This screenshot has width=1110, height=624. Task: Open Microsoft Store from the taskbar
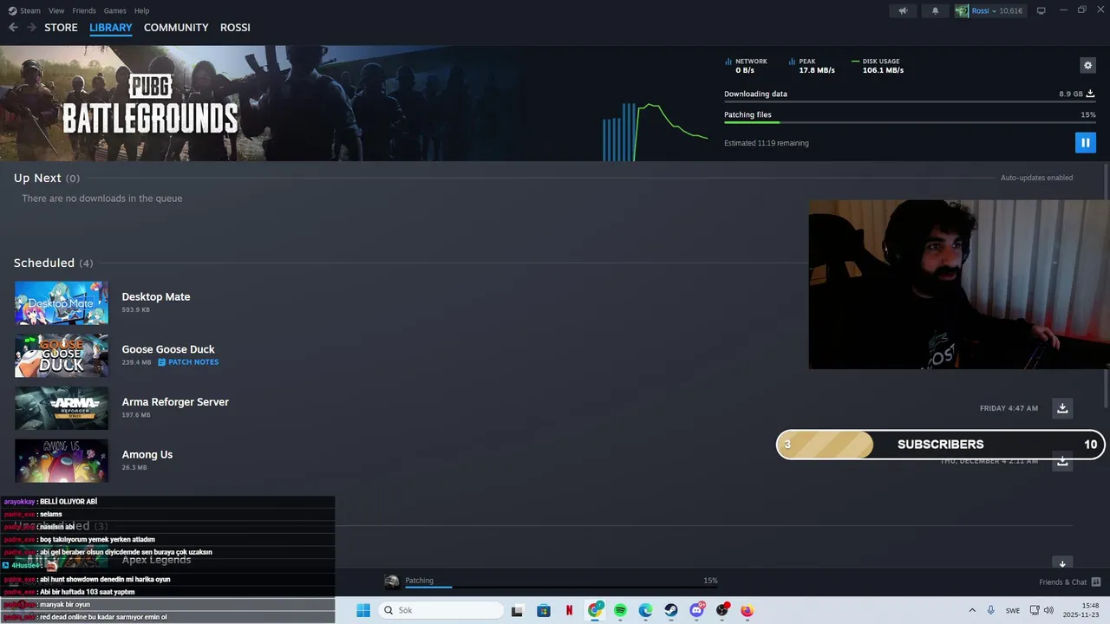(x=544, y=610)
